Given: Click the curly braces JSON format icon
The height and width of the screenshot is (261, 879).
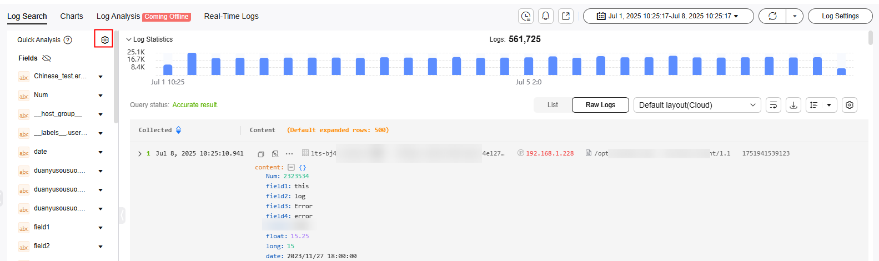Looking at the screenshot, I should click(x=303, y=167).
